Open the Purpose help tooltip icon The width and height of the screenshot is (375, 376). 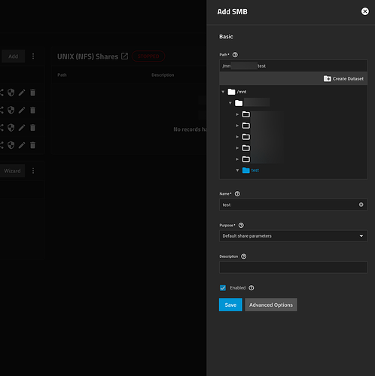point(241,226)
